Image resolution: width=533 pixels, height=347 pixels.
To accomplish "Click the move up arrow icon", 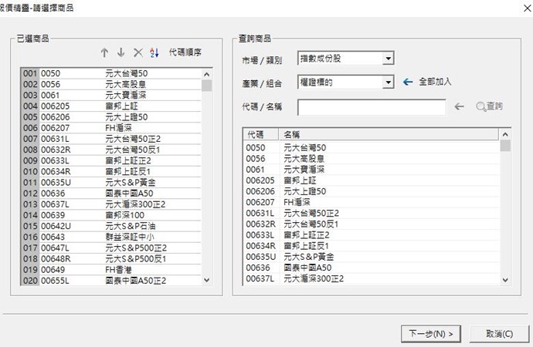I will (105, 52).
